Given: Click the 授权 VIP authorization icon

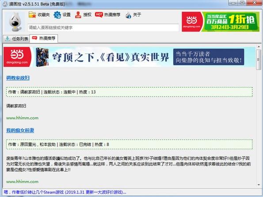Looking at the screenshot, I should (x=78, y=15).
